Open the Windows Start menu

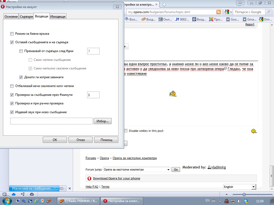pos(6,201)
